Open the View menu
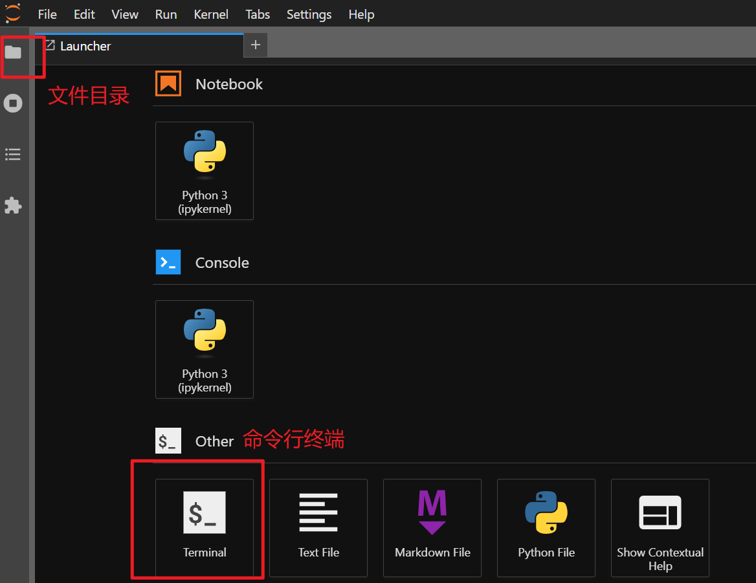This screenshot has height=583, width=756. pyautogui.click(x=125, y=14)
